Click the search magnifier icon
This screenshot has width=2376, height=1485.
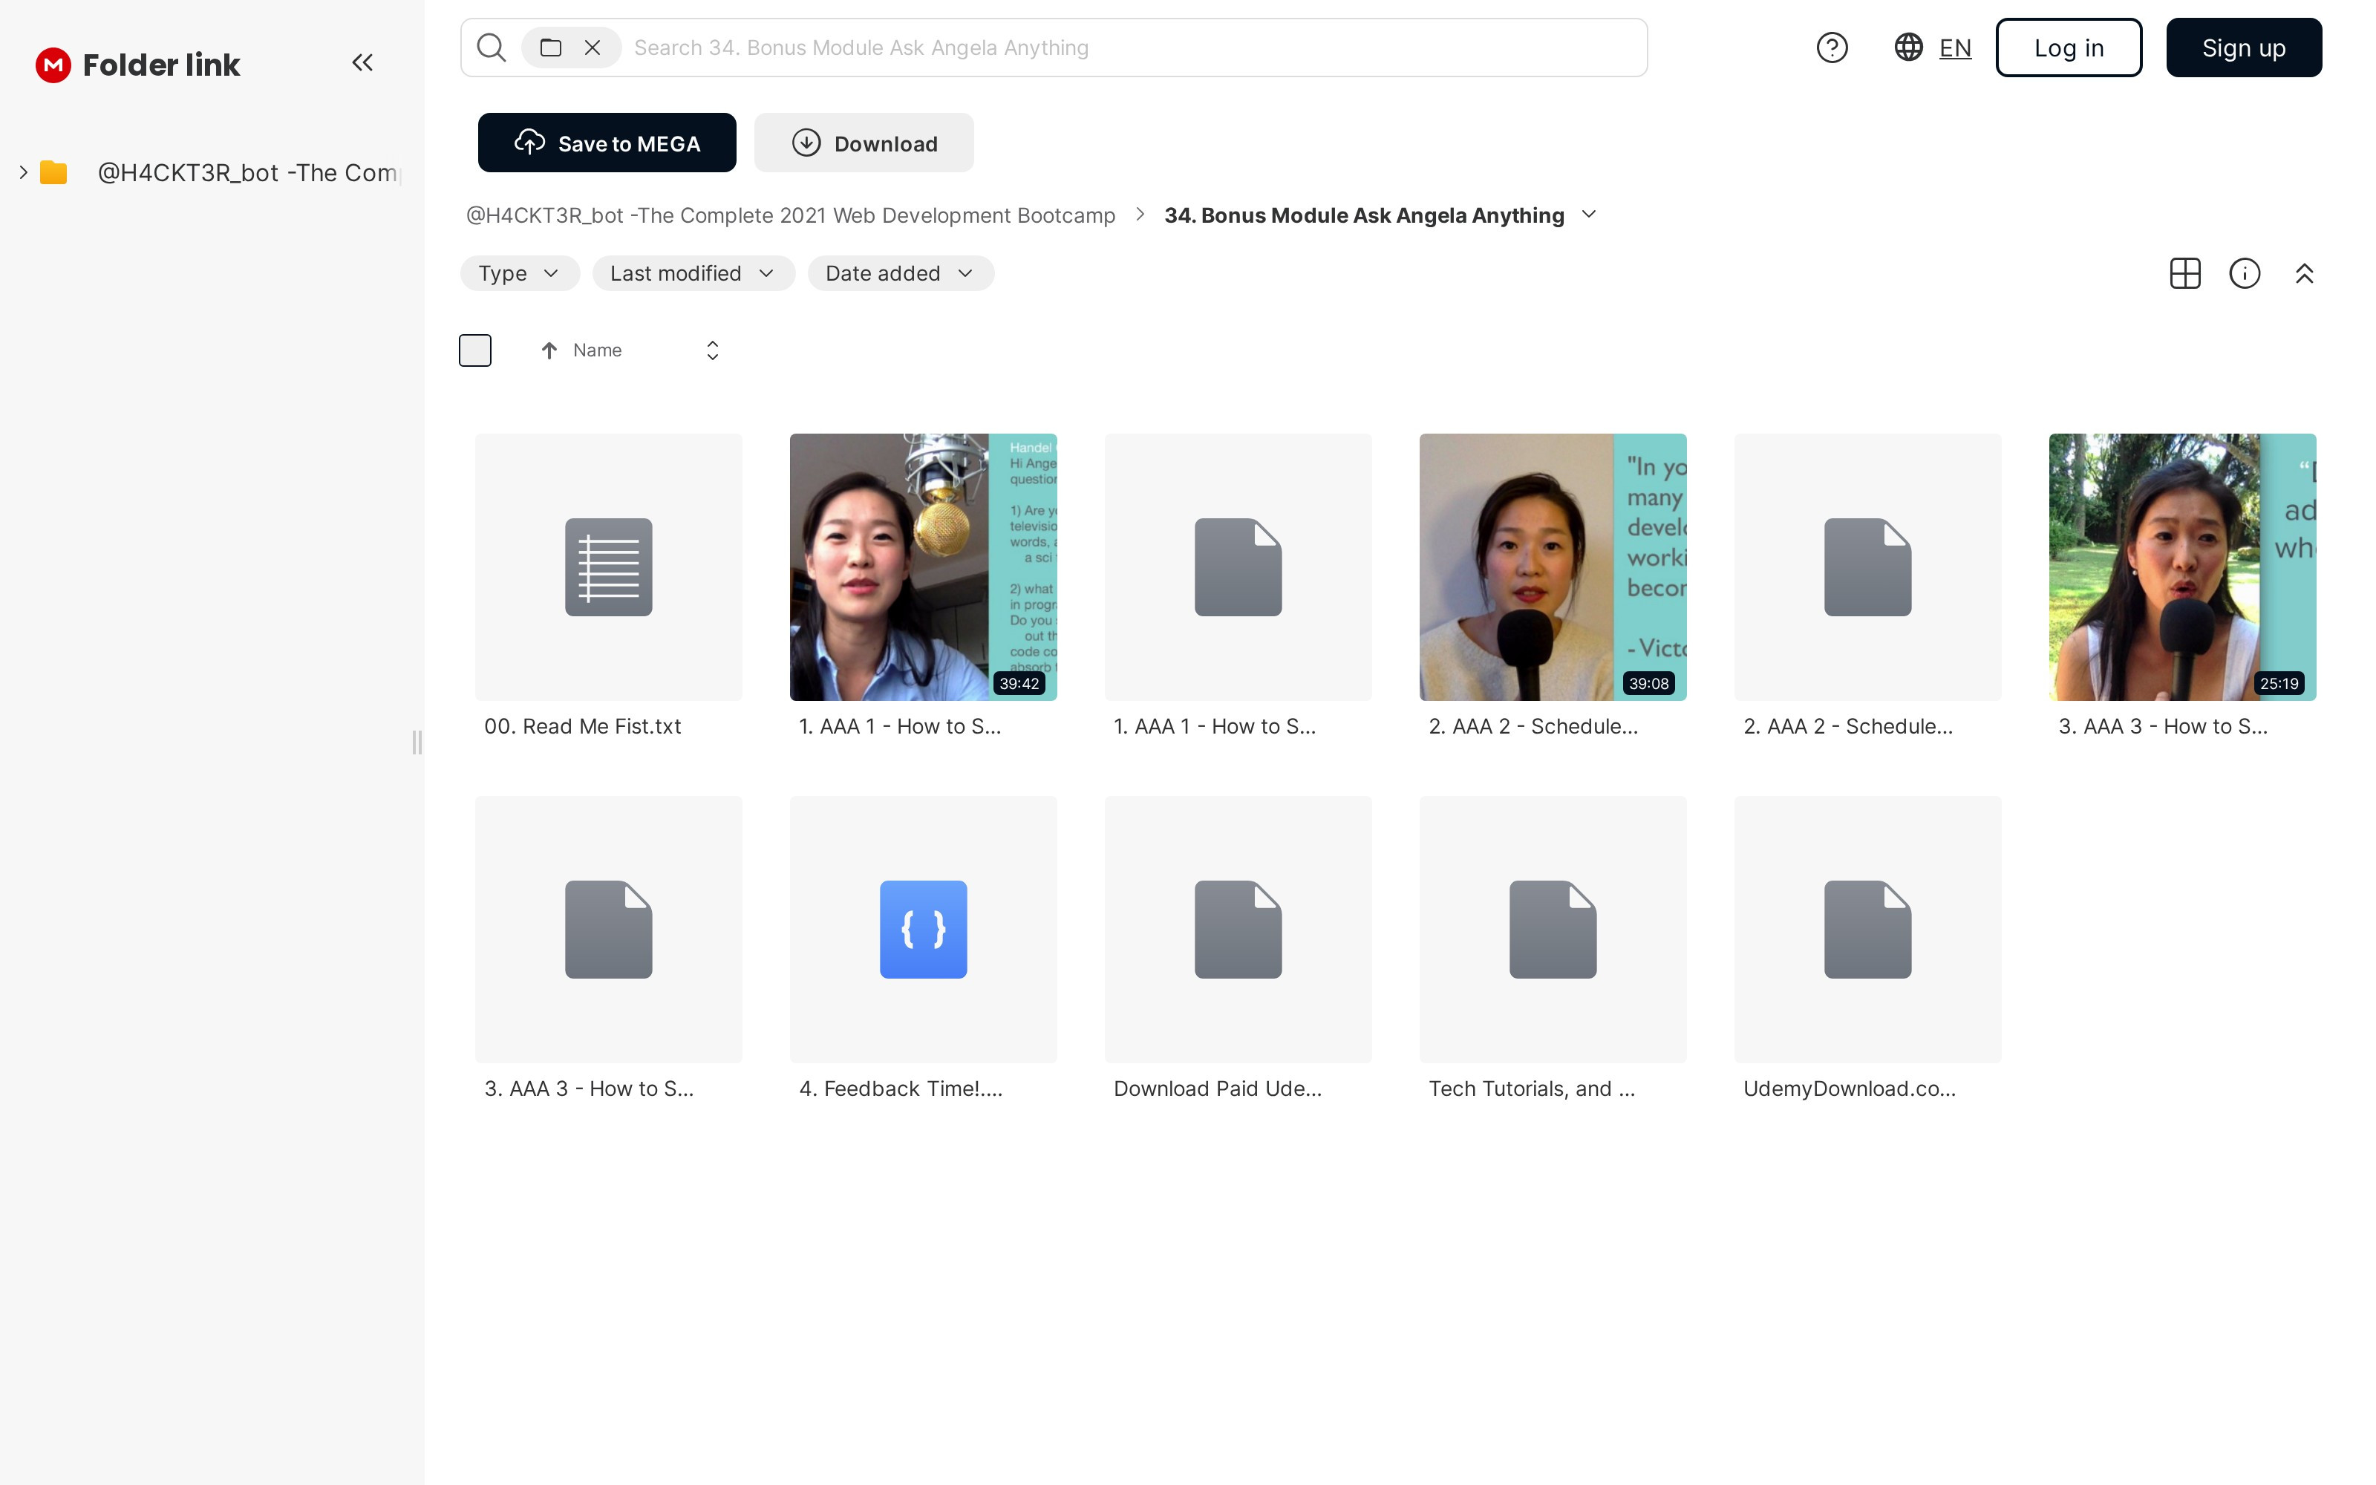491,47
